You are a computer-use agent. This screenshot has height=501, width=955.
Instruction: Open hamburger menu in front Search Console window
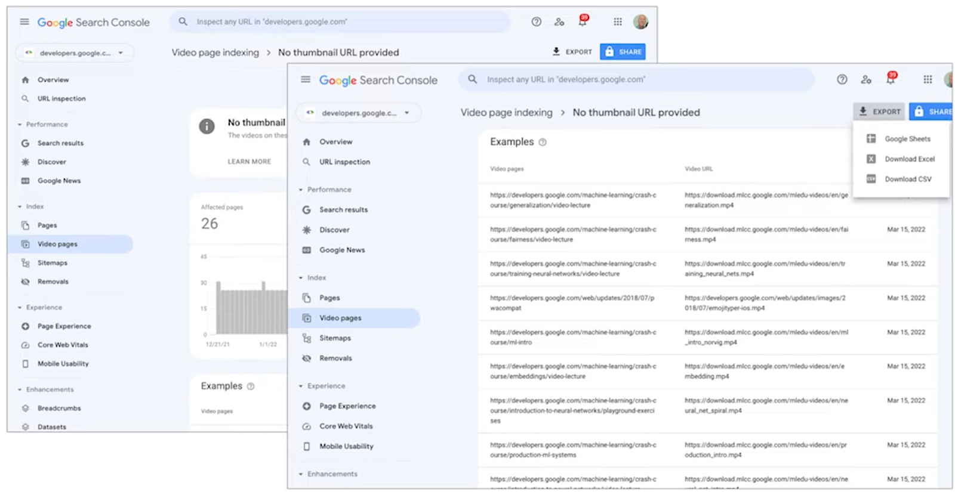point(306,79)
